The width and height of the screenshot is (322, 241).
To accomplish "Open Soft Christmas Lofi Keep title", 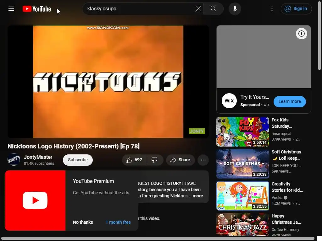I will [x=286, y=155].
